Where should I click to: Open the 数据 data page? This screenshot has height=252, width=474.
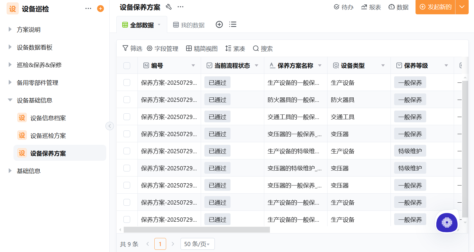(398, 7)
